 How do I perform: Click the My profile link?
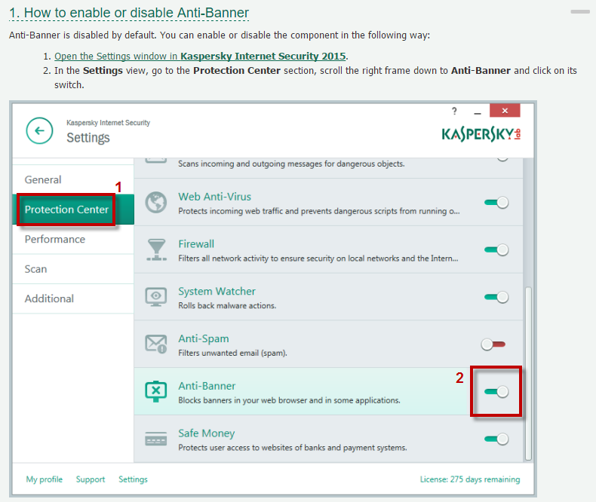click(44, 479)
